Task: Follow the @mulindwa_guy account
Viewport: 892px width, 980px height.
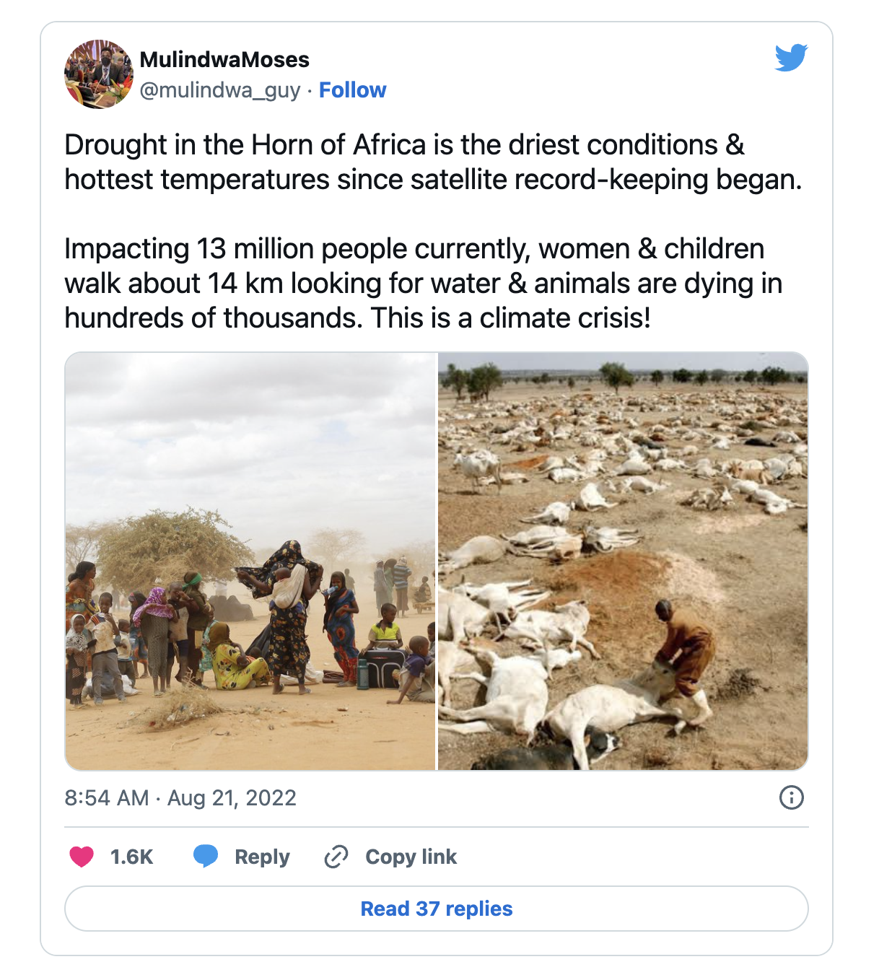Action: coord(352,90)
